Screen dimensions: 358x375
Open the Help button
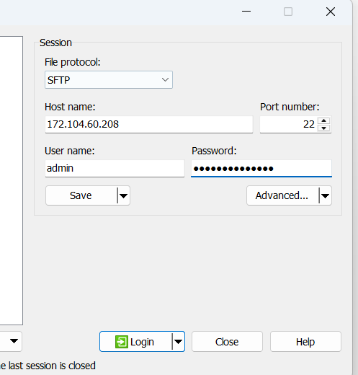[305, 342]
